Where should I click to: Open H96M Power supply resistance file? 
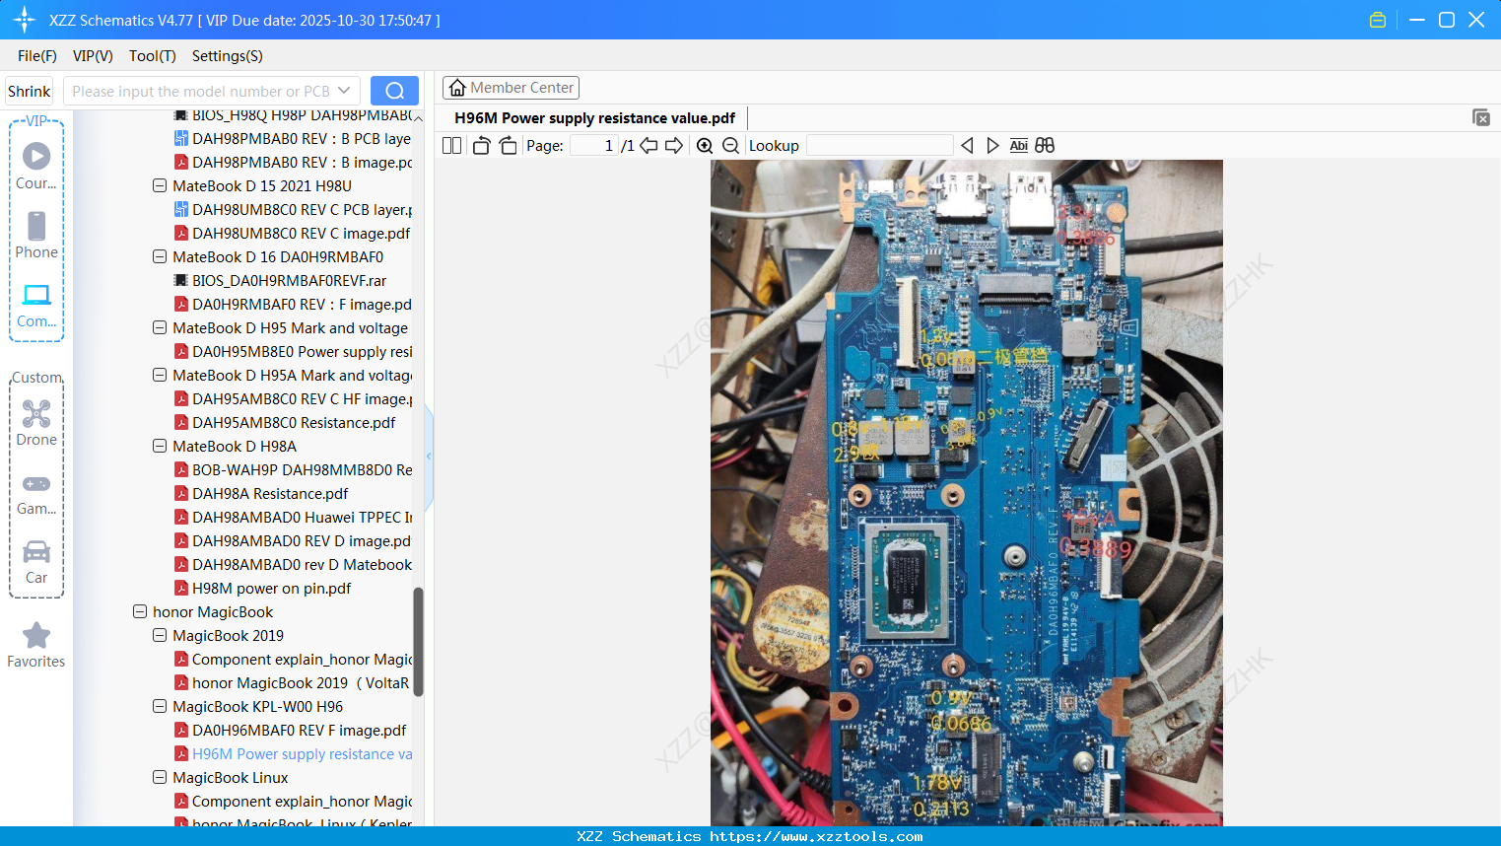coord(294,753)
